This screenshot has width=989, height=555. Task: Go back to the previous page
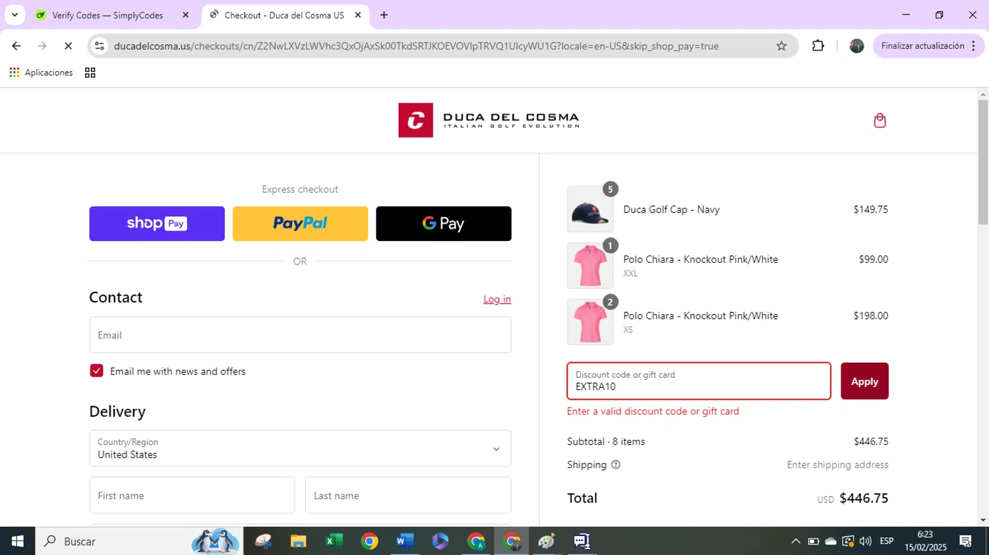(x=16, y=46)
